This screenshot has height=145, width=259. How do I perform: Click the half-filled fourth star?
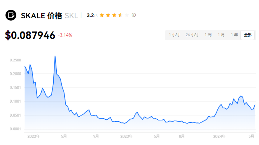click(121, 15)
